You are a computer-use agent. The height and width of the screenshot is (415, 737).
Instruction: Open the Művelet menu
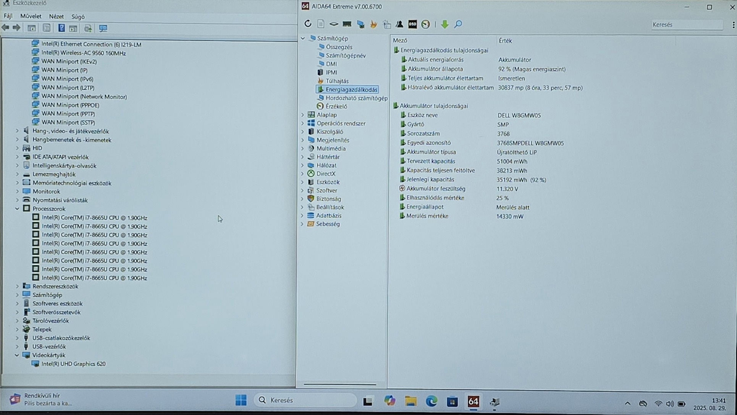[x=31, y=16]
